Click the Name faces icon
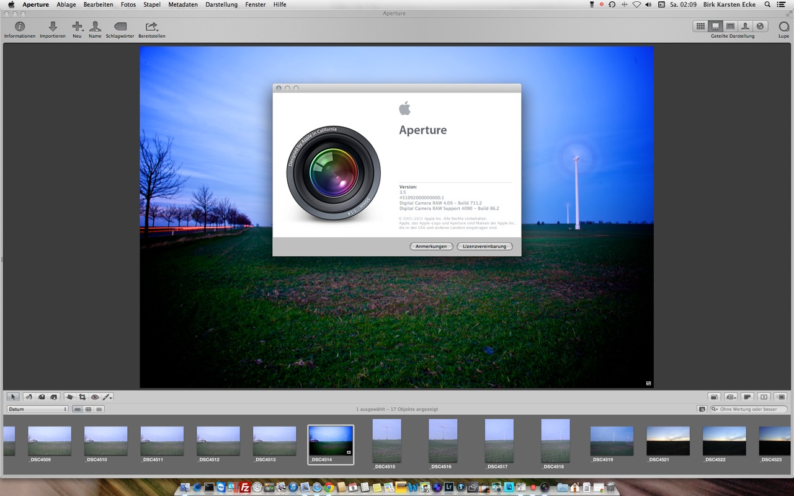This screenshot has height=496, width=794. tap(95, 27)
